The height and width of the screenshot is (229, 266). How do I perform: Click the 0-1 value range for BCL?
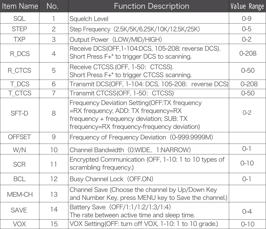[247, 179]
